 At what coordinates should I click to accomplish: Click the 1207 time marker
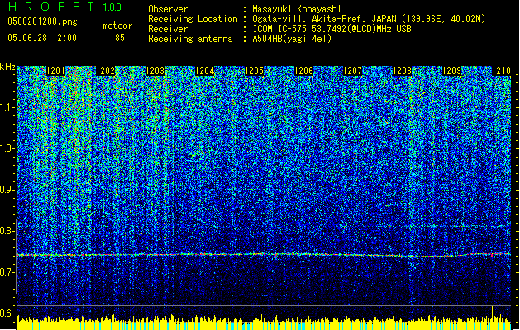[x=352, y=71]
